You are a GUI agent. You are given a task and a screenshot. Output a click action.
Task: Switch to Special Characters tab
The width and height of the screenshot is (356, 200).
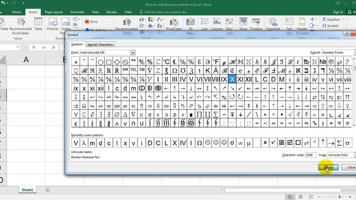(x=100, y=44)
